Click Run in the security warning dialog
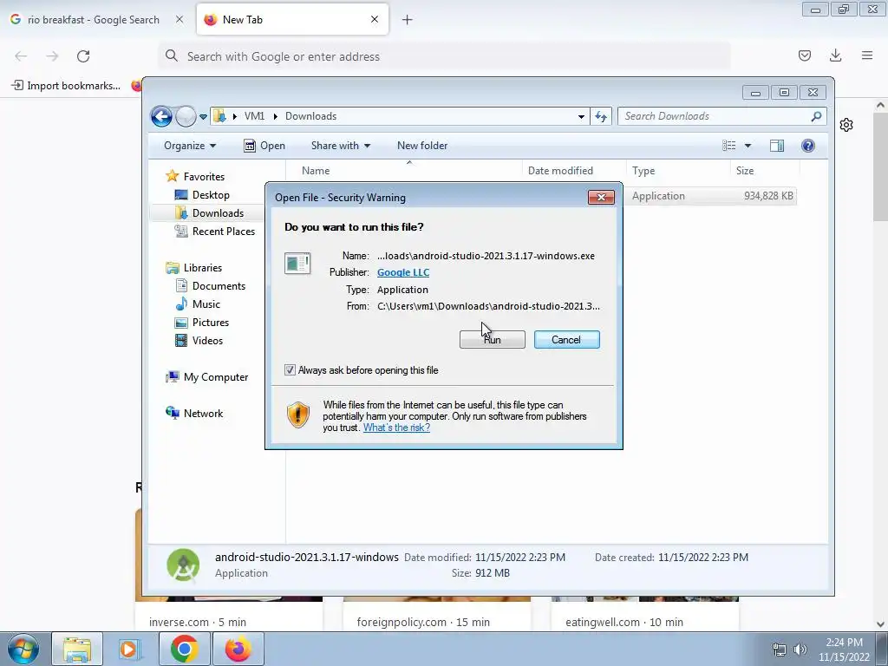Image resolution: width=888 pixels, height=666 pixels. click(493, 340)
